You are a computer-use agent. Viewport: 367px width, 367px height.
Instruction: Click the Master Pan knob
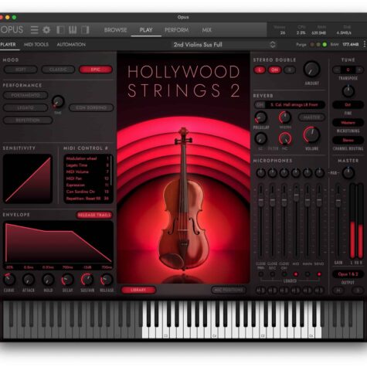pyautogui.click(x=348, y=173)
